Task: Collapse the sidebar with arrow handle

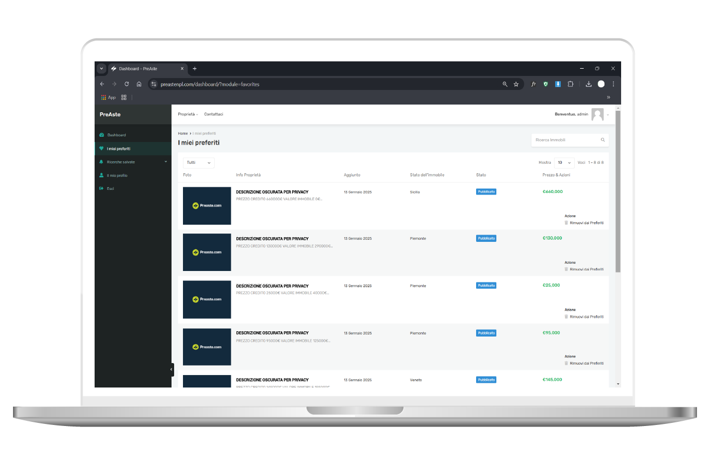Action: 172,369
